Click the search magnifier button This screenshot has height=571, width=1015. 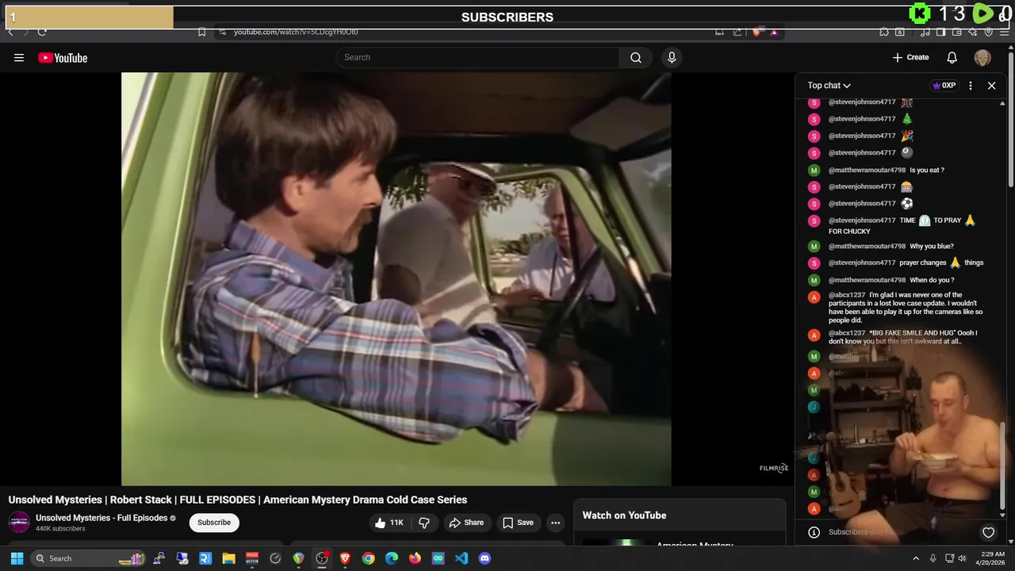[x=636, y=57]
